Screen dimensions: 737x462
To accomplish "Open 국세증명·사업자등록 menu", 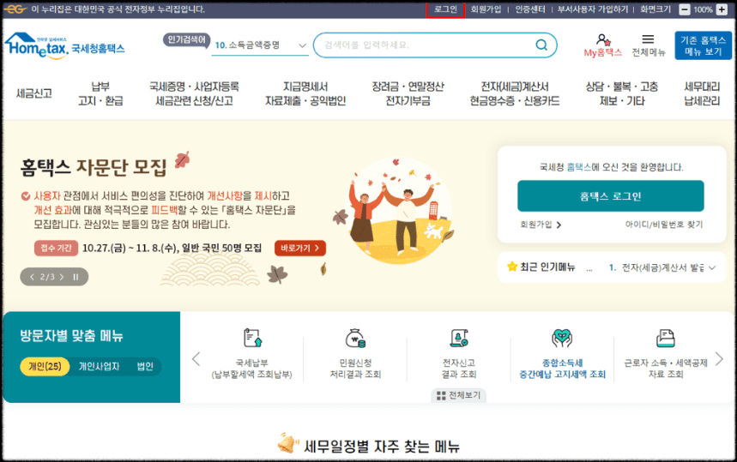I will [194, 93].
